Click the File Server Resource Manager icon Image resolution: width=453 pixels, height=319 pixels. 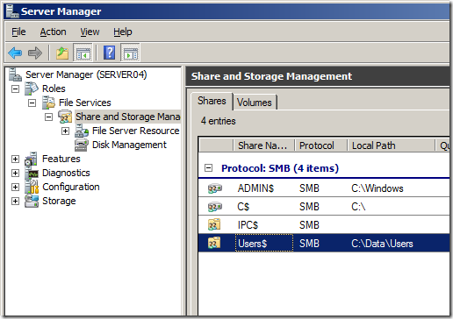pyautogui.click(x=82, y=131)
